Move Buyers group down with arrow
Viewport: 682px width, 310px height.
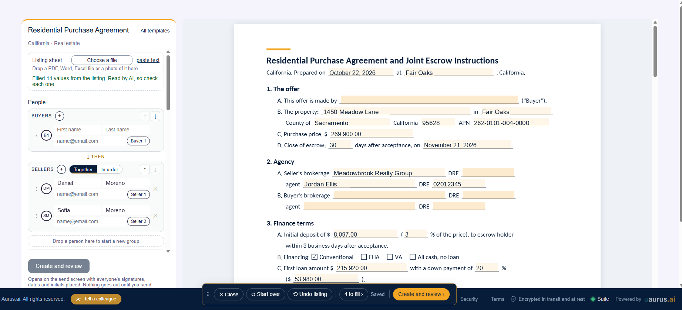(x=155, y=116)
